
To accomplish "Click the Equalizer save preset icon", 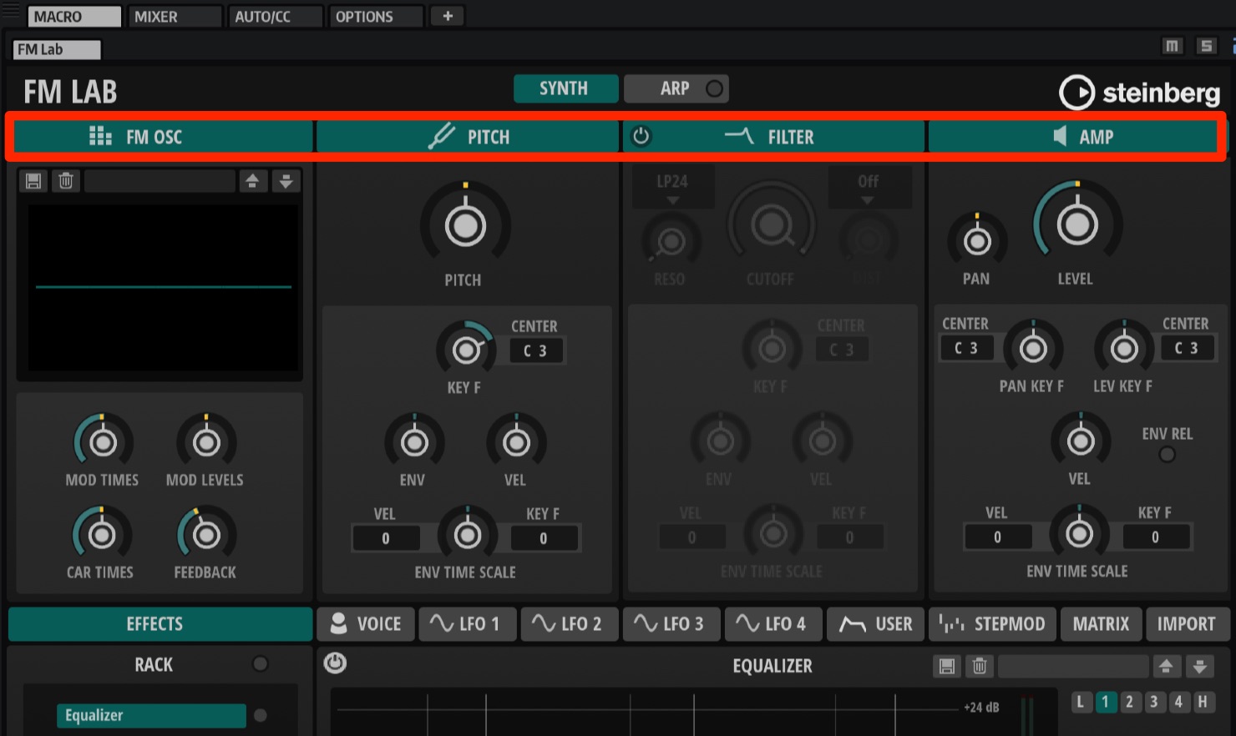I will click(x=947, y=666).
